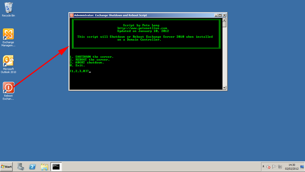Click the 'Script by Pete Long' line

pos(141,25)
